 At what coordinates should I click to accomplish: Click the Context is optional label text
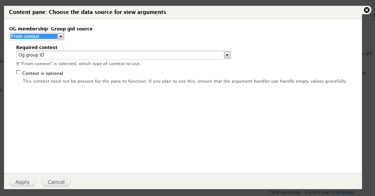tap(42, 73)
